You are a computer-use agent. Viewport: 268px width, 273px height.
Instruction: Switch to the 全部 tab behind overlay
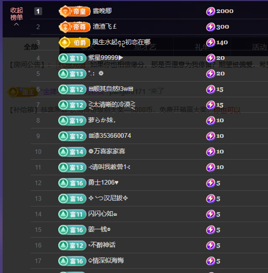pos(31,47)
